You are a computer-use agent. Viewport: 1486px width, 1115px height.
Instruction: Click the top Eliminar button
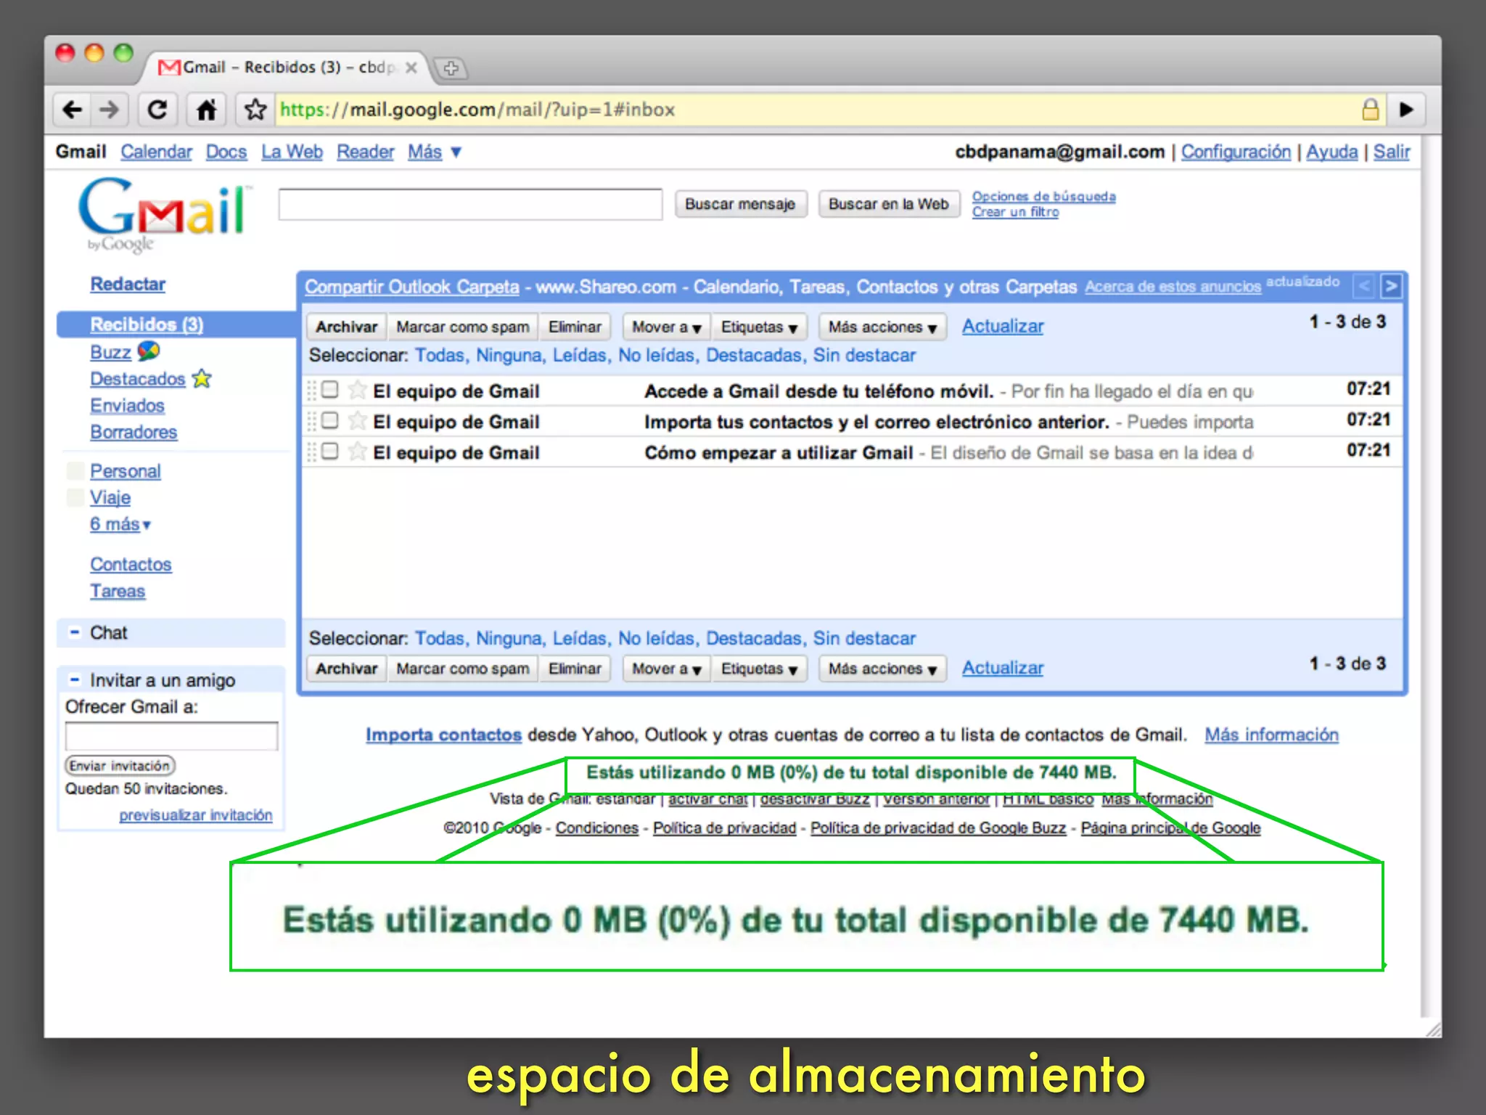point(575,327)
